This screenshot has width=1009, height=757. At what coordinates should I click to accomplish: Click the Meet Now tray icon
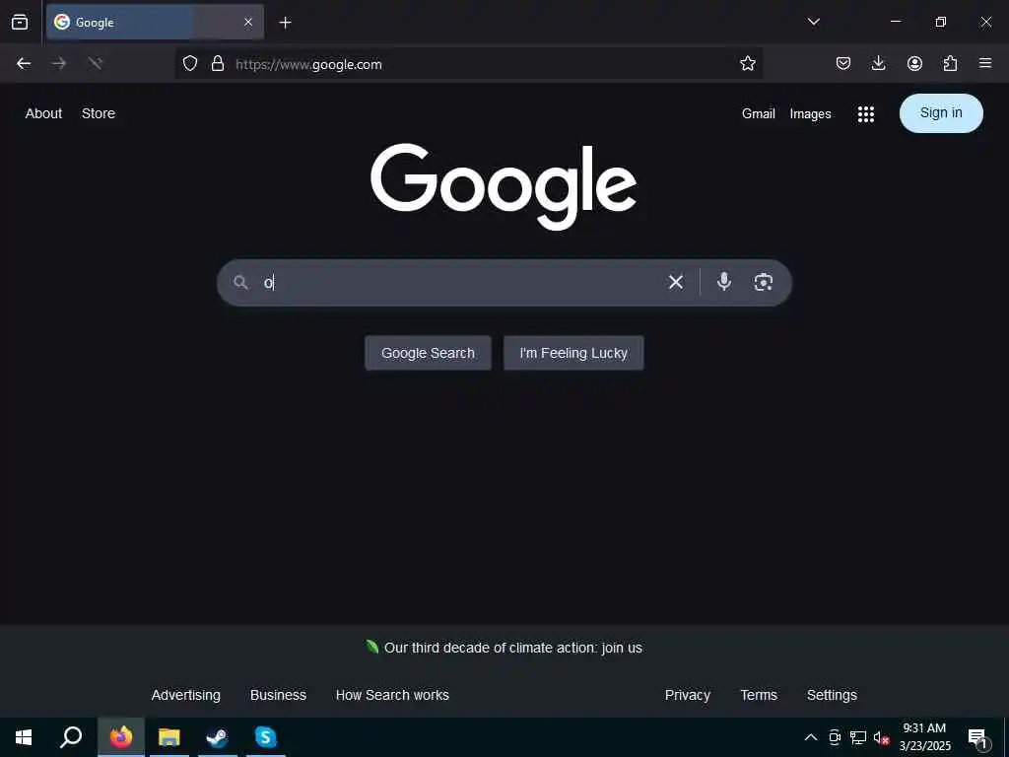[x=835, y=737]
